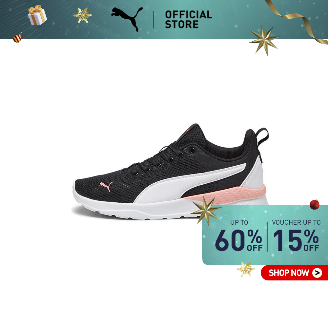Click the gold snowflake in top banner
328x328 pixels.
click(x=82, y=15)
